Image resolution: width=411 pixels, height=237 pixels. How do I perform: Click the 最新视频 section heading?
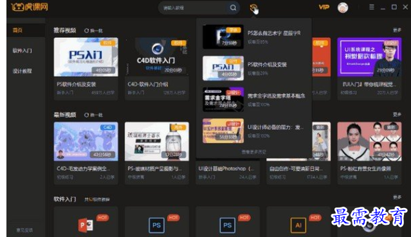(x=65, y=115)
